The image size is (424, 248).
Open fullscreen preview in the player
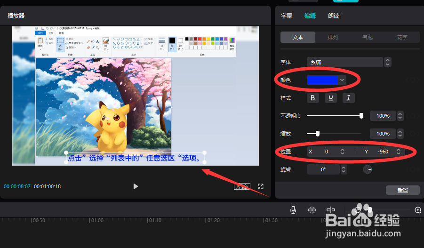[x=261, y=186]
